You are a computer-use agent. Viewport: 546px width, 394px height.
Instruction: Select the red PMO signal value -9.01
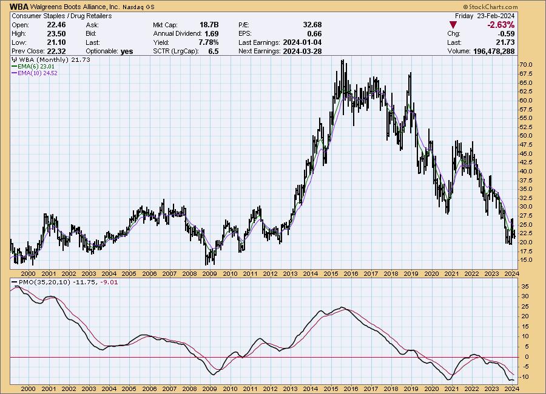[109, 282]
